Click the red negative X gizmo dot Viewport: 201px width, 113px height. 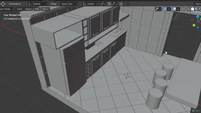click(x=192, y=20)
